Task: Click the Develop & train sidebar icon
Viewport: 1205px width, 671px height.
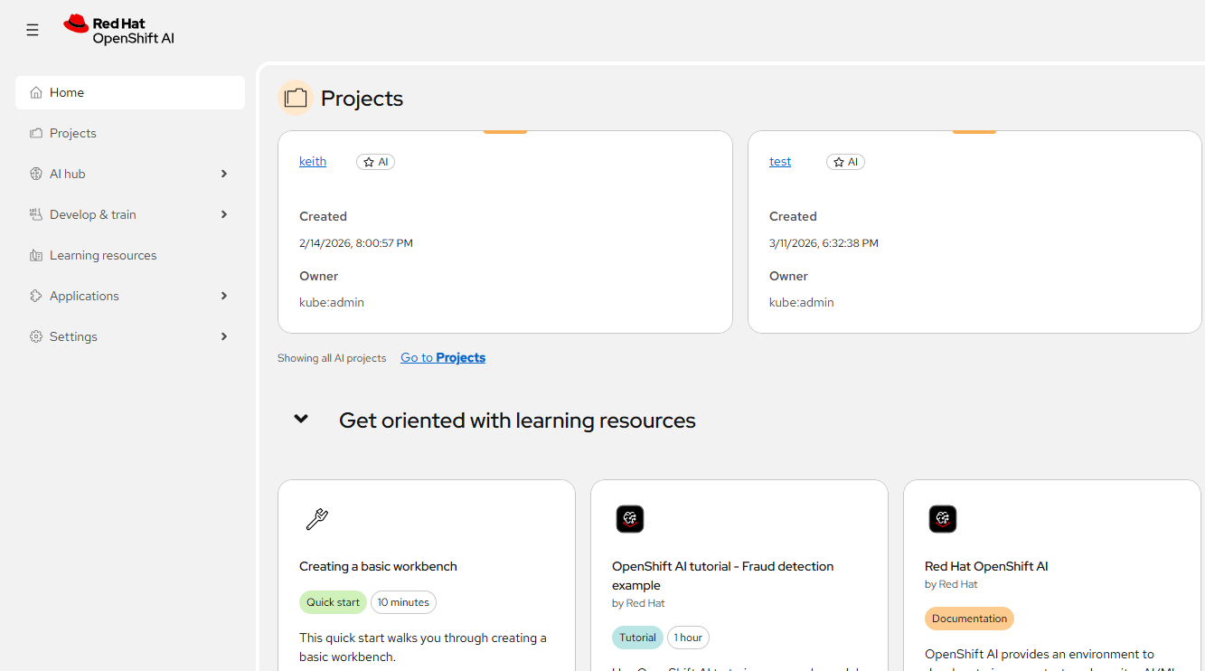Action: 36,214
